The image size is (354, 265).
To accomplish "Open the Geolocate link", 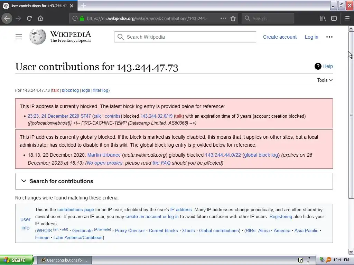I will coord(82,231).
